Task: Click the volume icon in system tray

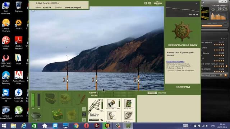Action: pos(207,126)
